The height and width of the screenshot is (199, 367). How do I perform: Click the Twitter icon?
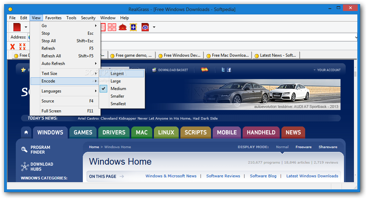tap(223, 70)
